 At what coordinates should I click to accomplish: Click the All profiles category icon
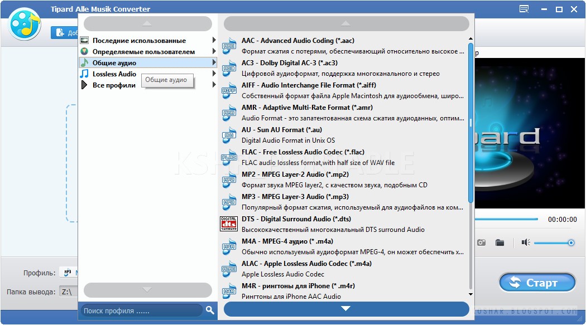[x=84, y=85]
